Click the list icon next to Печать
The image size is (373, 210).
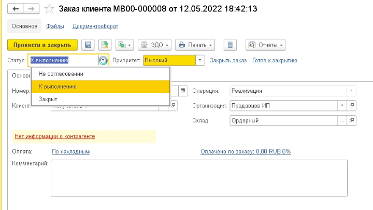[x=230, y=45]
